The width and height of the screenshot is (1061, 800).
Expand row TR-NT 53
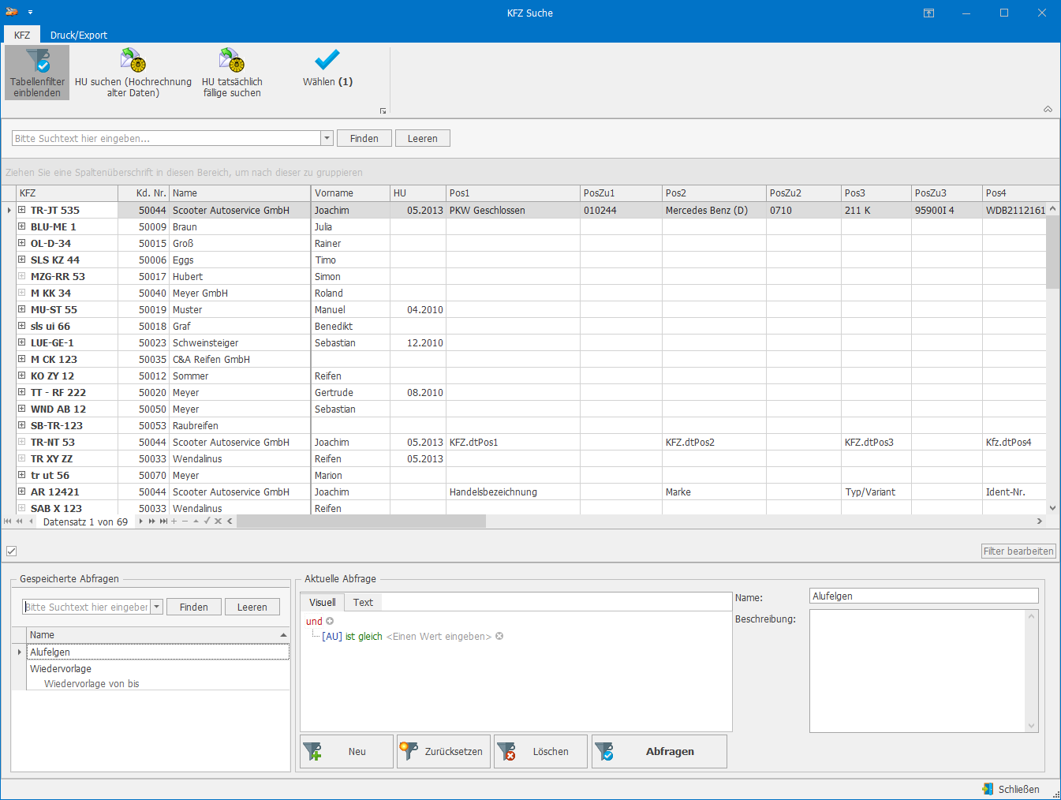click(22, 442)
